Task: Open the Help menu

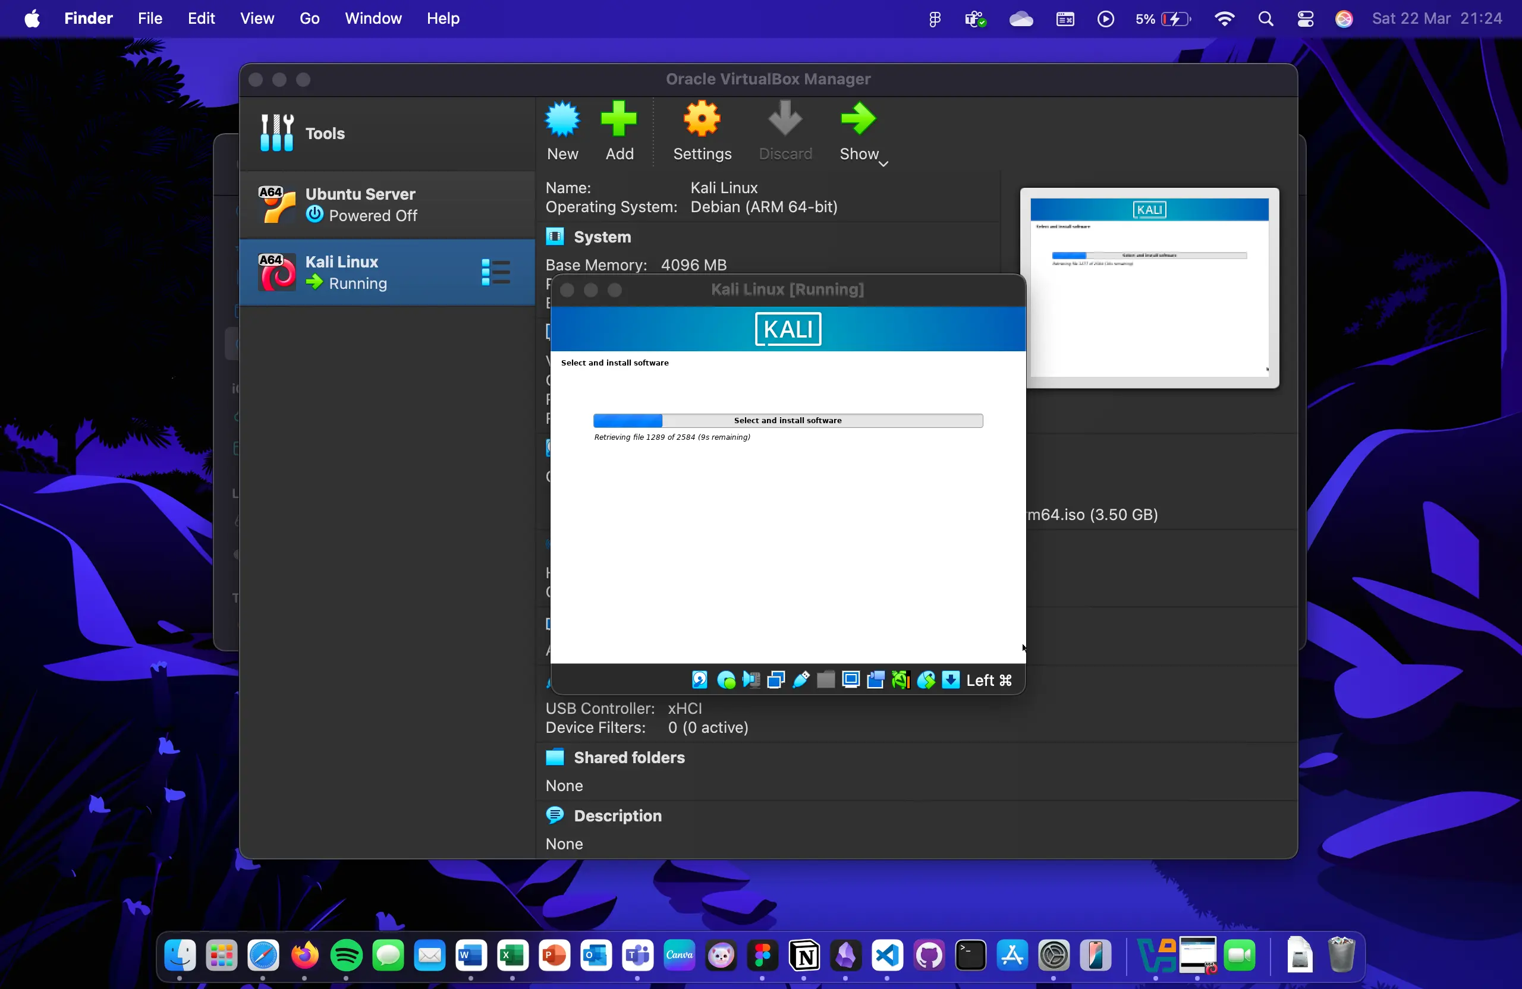Action: (x=442, y=18)
